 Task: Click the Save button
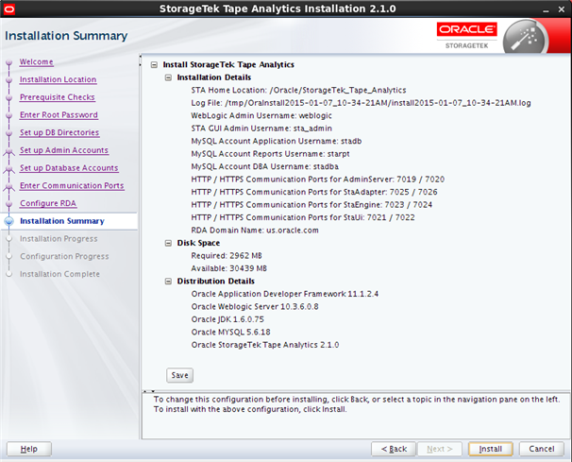[x=180, y=375]
